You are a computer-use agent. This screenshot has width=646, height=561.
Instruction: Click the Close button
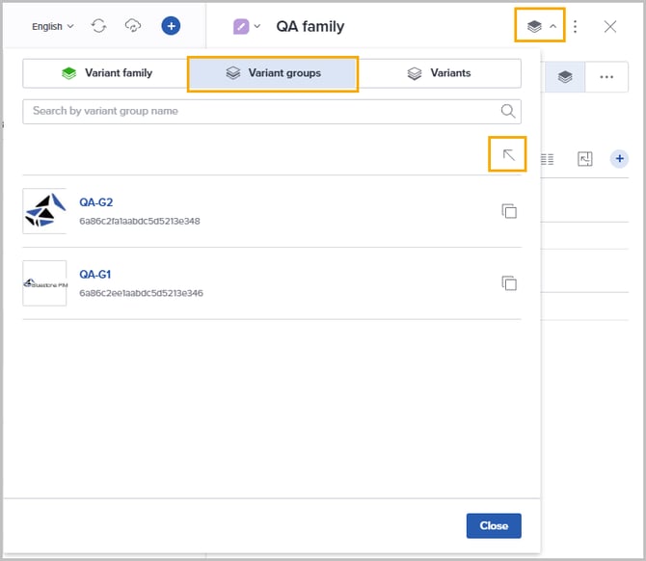tap(494, 525)
